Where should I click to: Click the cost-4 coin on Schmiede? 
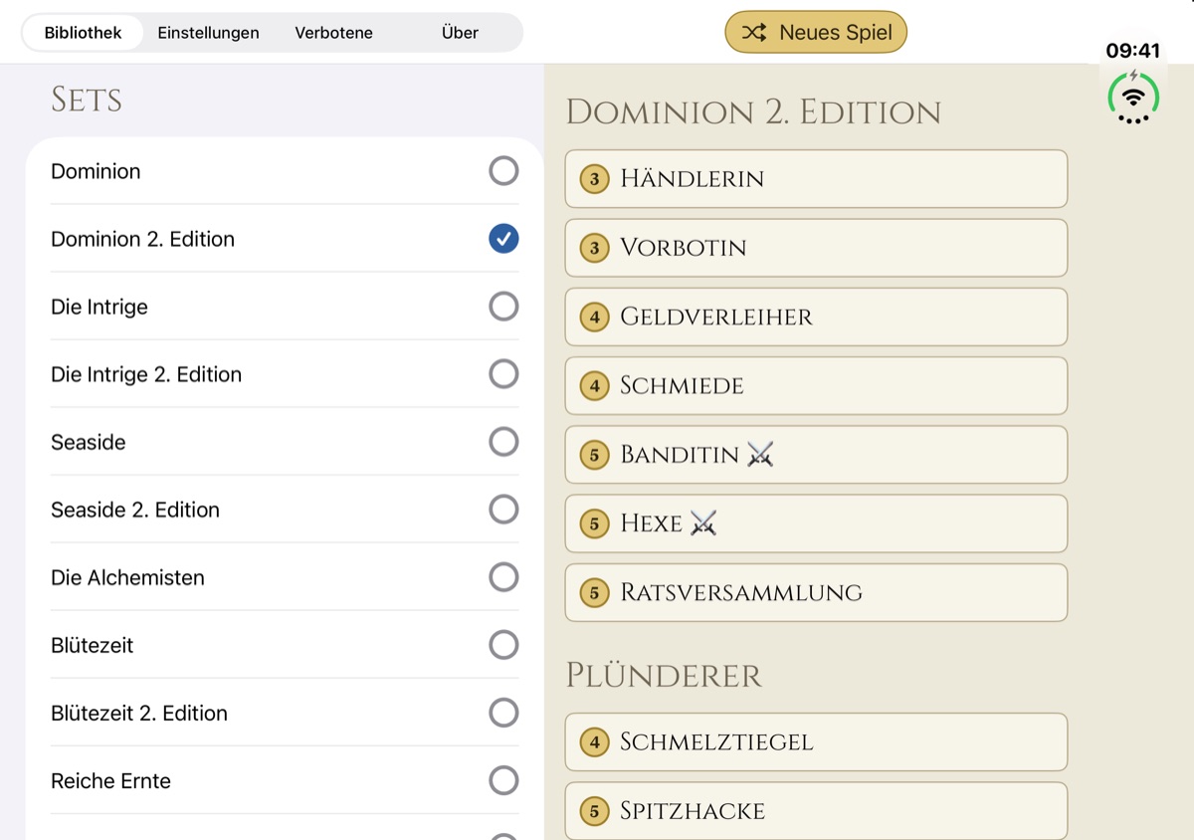tap(595, 386)
